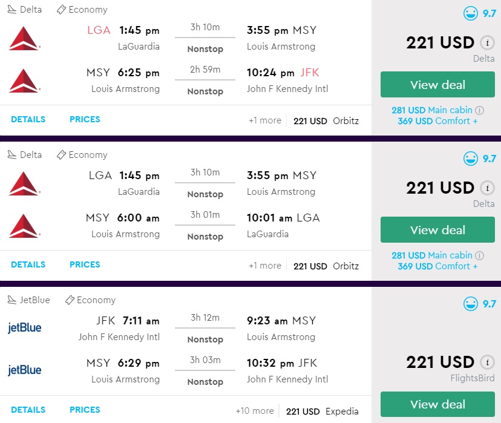This screenshot has height=423, width=501.
Task: Click the small info icon next to first Main cabin
Action: click(479, 111)
